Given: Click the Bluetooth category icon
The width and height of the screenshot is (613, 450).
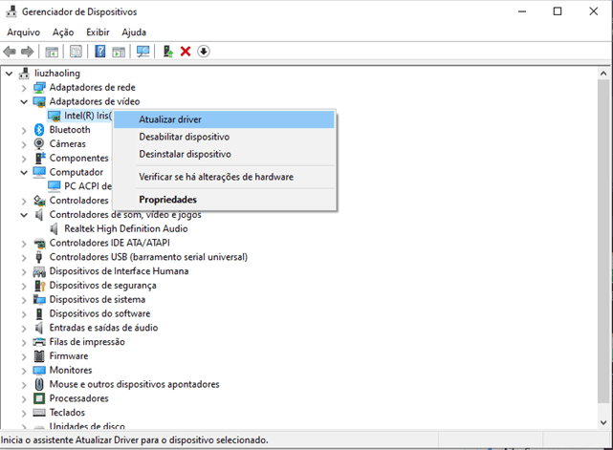Looking at the screenshot, I should [x=39, y=130].
